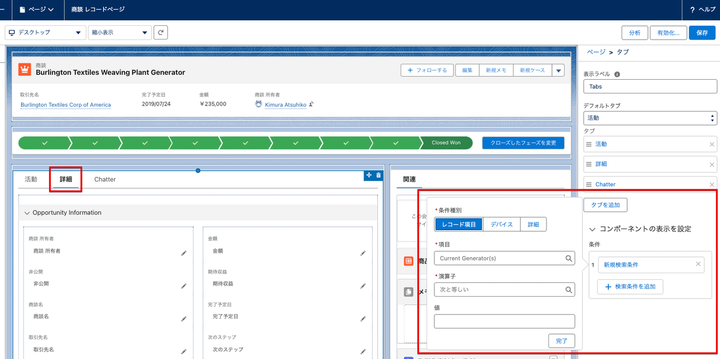Click クローズしたフェーズを変更 button
Viewport: 720px width, 359px height.
tap(523, 143)
